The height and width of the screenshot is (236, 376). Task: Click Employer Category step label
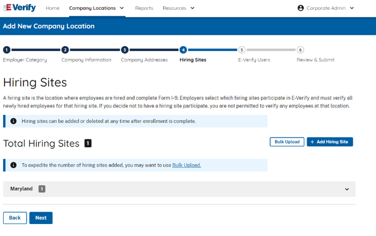coord(25,60)
